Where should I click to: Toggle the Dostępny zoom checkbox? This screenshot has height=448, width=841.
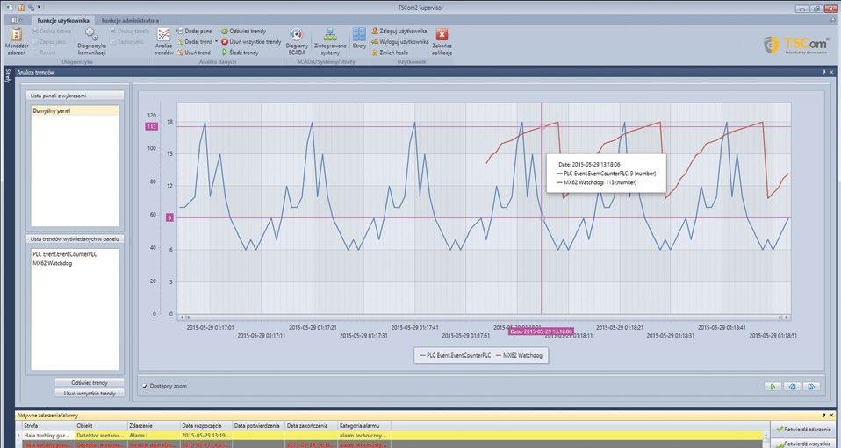point(146,386)
